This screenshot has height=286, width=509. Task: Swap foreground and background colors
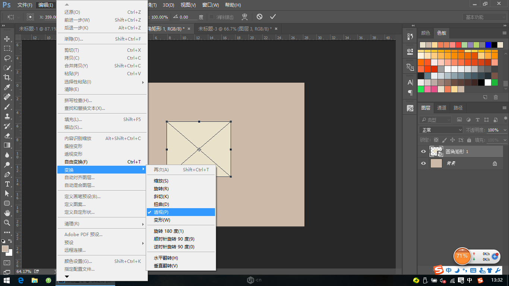click(x=10, y=241)
